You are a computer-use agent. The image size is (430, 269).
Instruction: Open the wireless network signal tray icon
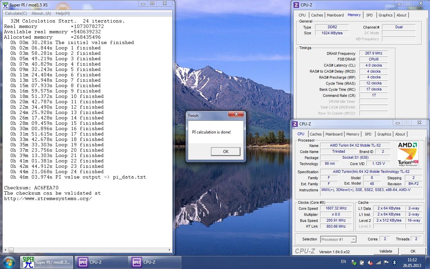click(x=378, y=262)
